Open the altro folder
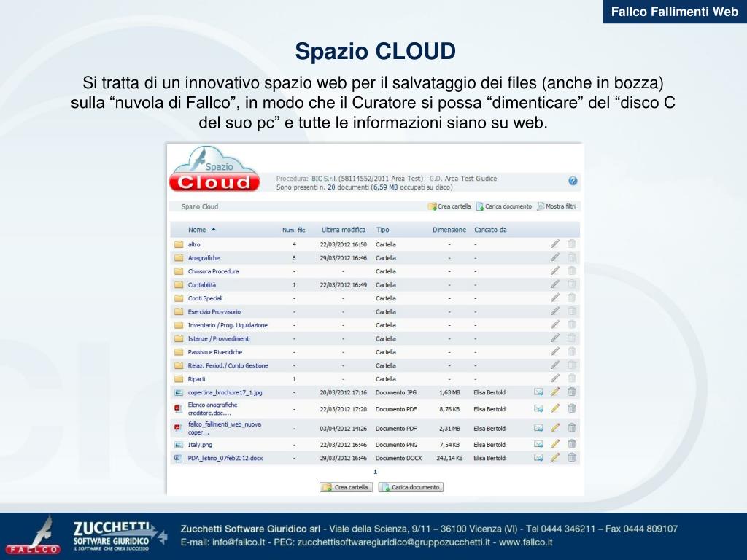The image size is (747, 560). pos(194,244)
